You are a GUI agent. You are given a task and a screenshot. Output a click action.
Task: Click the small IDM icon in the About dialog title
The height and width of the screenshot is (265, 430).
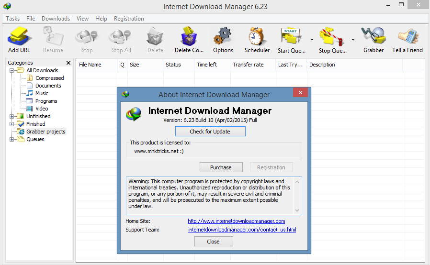(x=125, y=94)
